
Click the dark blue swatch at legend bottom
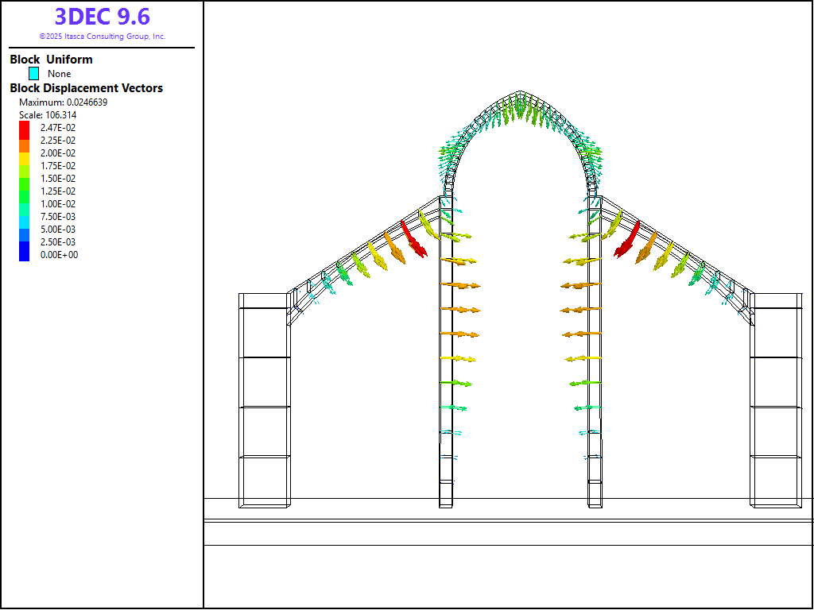pos(25,255)
